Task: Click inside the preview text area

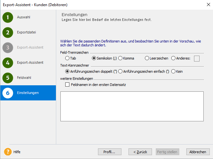Action: pyautogui.click(x=132, y=106)
